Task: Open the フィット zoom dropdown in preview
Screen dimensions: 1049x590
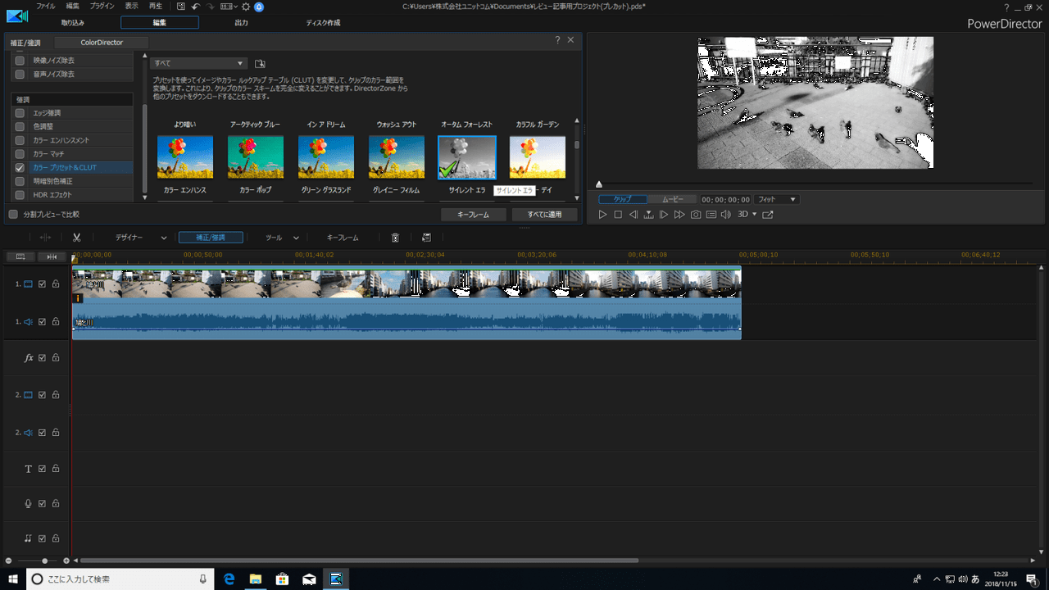Action: point(776,199)
